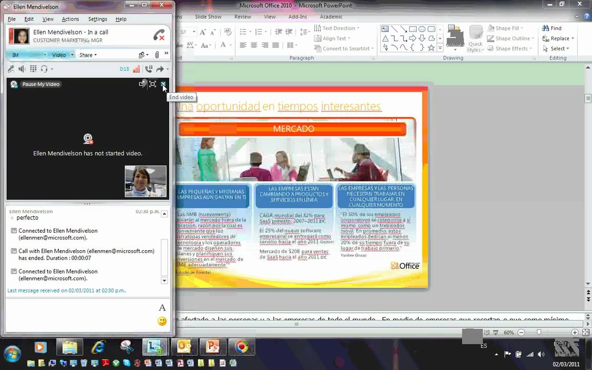Open the Lync Actions menu
This screenshot has width=592, height=370.
[x=70, y=19]
